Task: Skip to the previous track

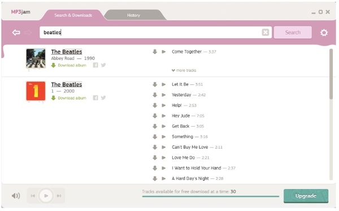Action: click(x=33, y=196)
